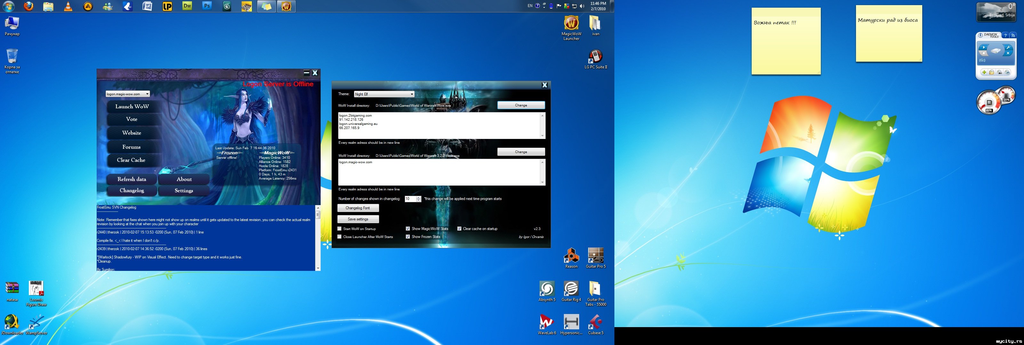
Task: Enable Start WoW on Startup checkbox
Action: click(x=340, y=229)
